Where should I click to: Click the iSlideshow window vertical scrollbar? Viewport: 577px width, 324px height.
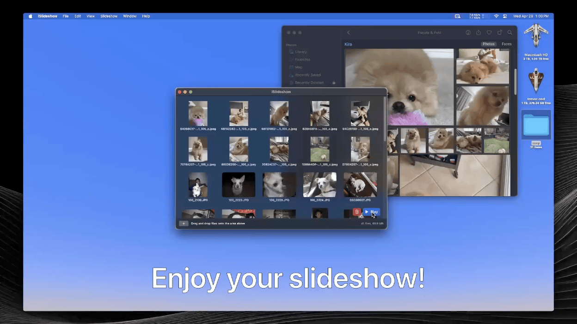click(385, 119)
